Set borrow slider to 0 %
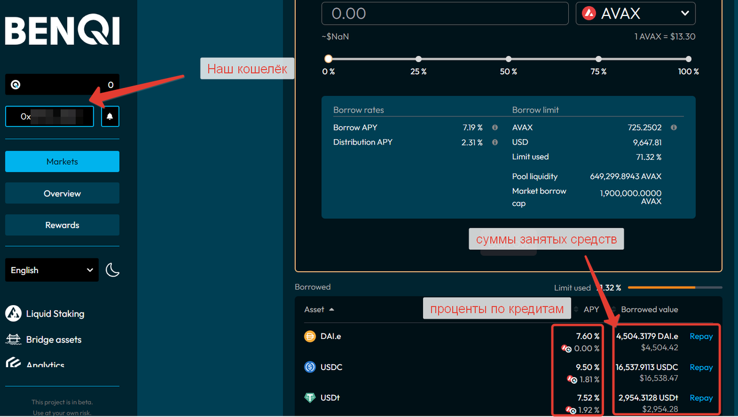 [328, 59]
